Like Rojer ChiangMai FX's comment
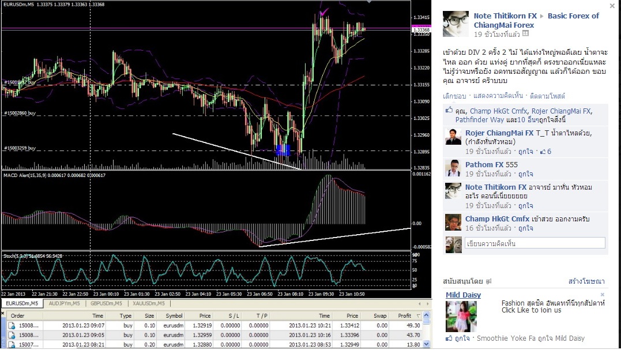 pos(525,152)
